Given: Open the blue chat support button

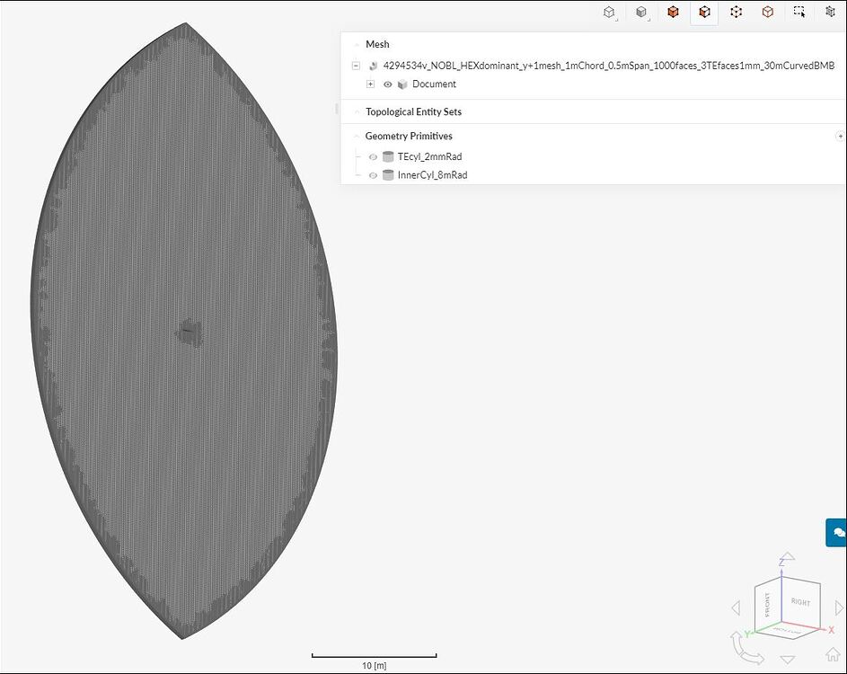Looking at the screenshot, I should 835,532.
